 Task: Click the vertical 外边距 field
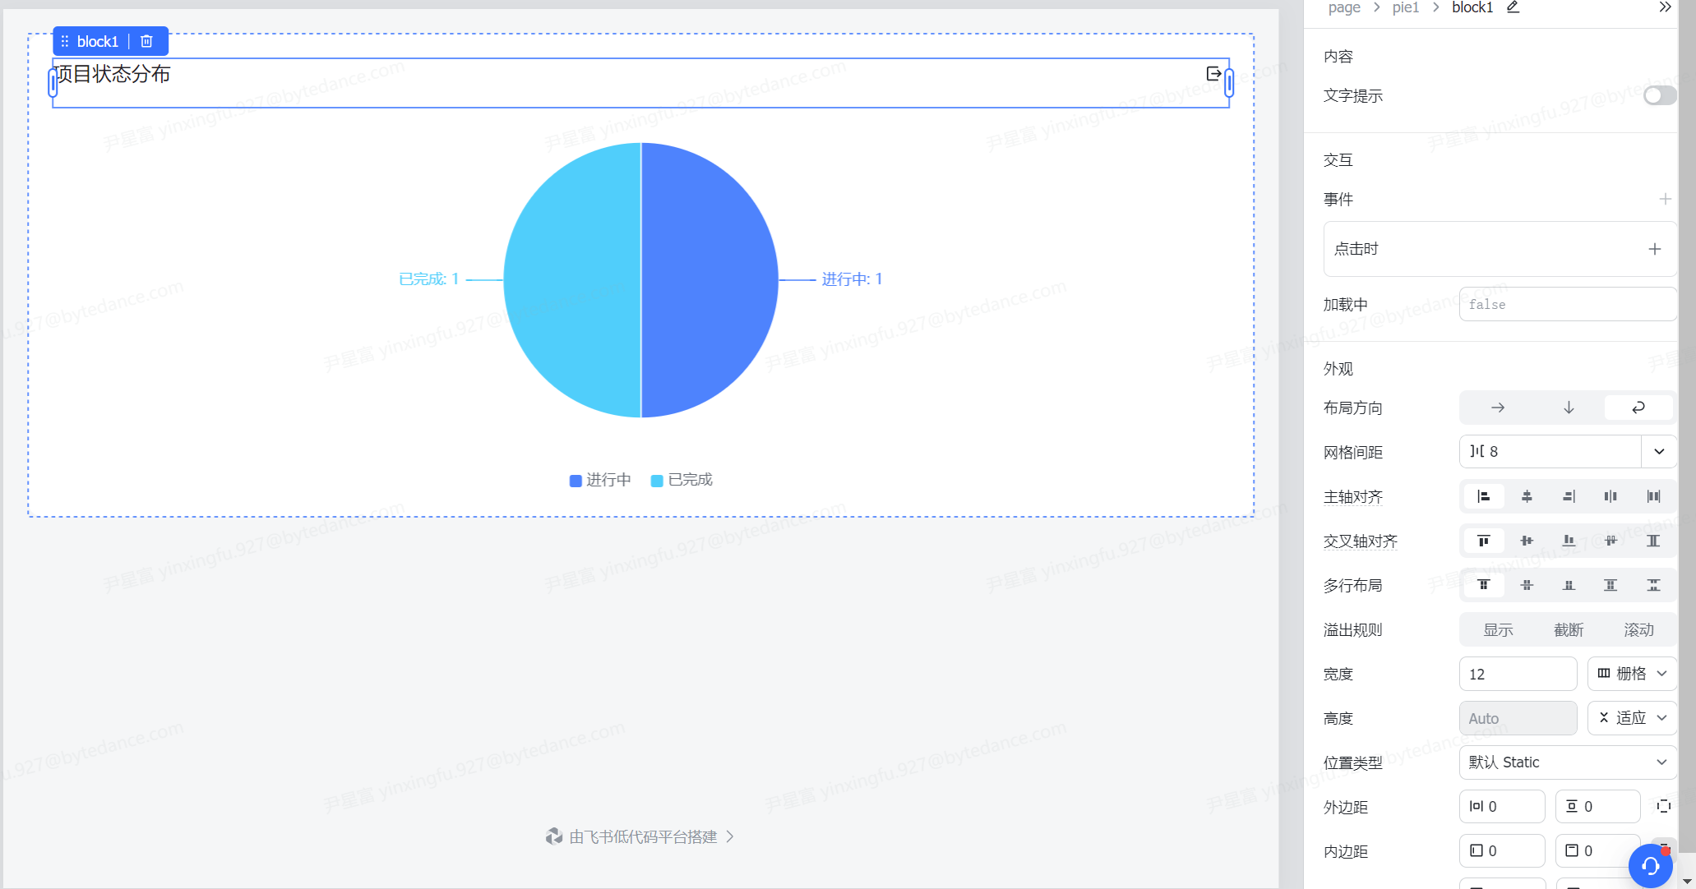click(x=1597, y=807)
